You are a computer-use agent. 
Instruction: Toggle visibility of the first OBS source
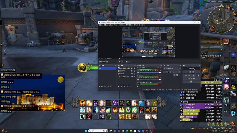tap(132, 68)
